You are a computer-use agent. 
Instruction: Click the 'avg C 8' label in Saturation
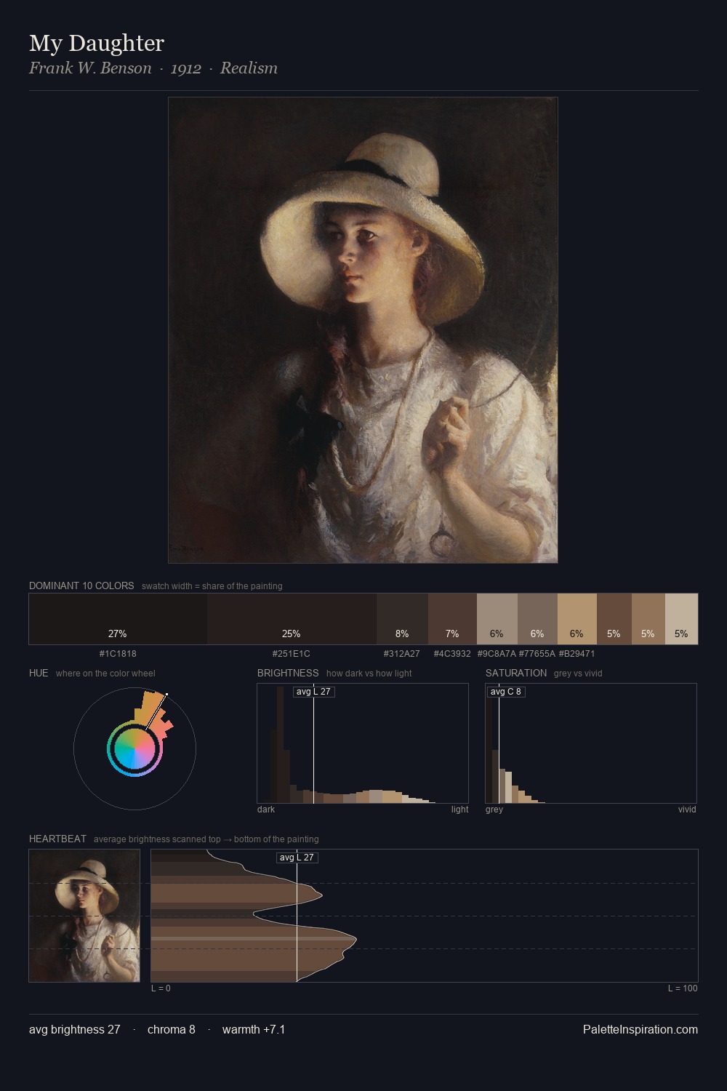pos(506,692)
